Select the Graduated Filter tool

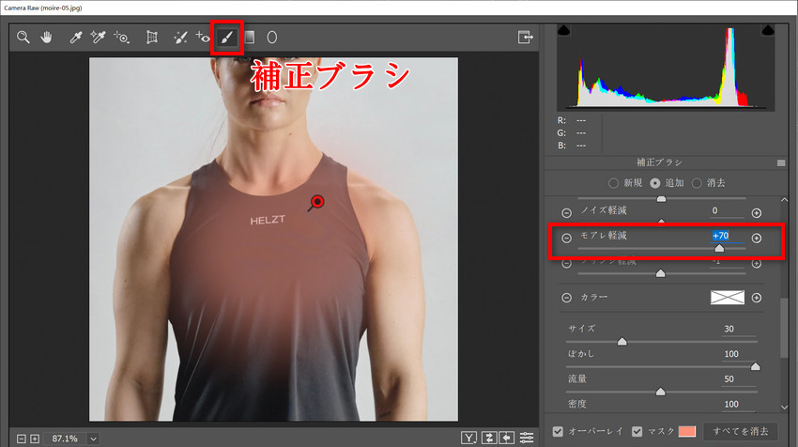[250, 38]
